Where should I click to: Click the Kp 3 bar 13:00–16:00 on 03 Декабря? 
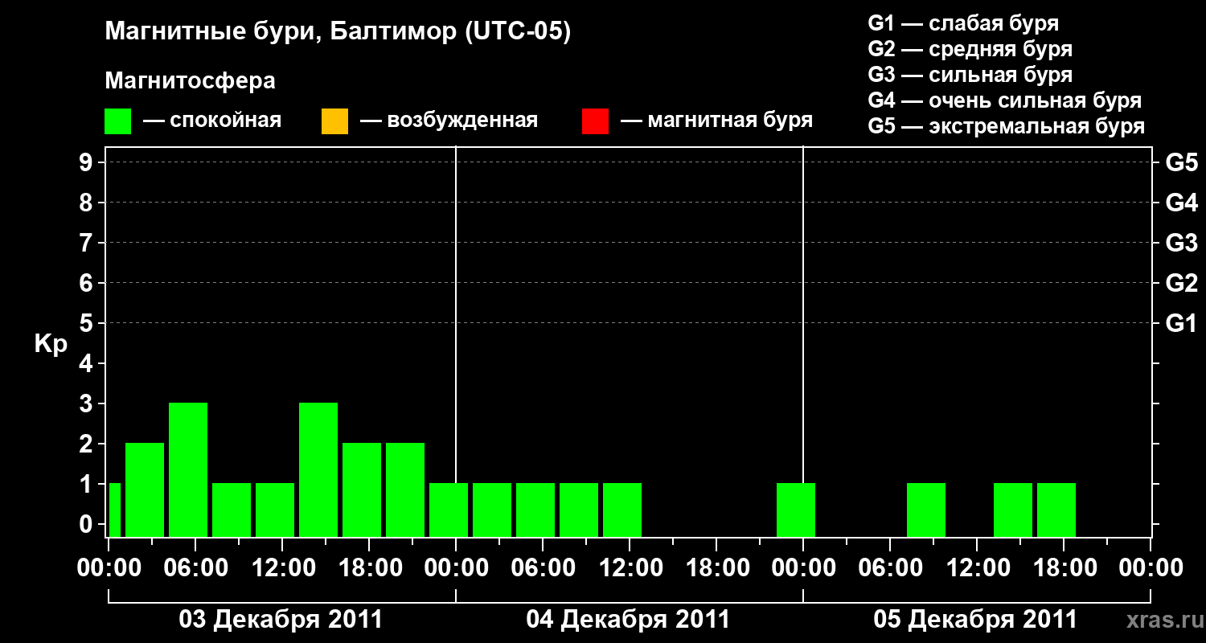pyautogui.click(x=318, y=469)
